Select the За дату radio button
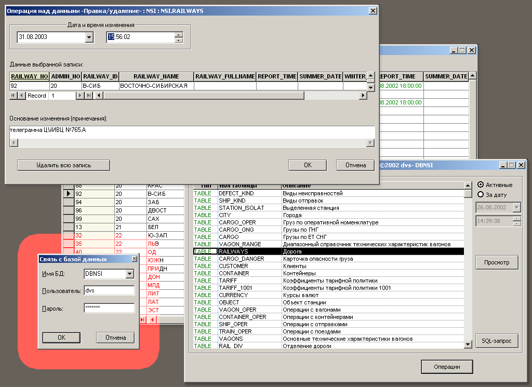 481,195
